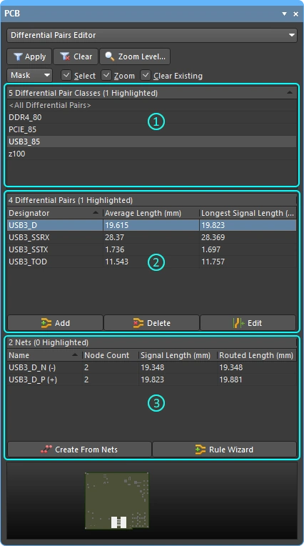Open the Differential Pairs Editor dropdown
The image size is (304, 546).
(x=152, y=35)
